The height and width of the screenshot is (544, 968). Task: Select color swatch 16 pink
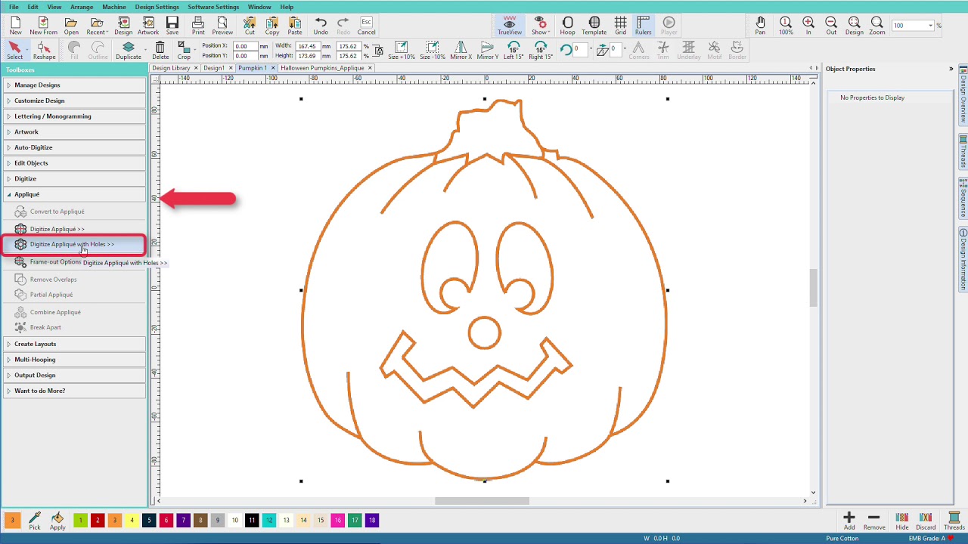point(337,520)
